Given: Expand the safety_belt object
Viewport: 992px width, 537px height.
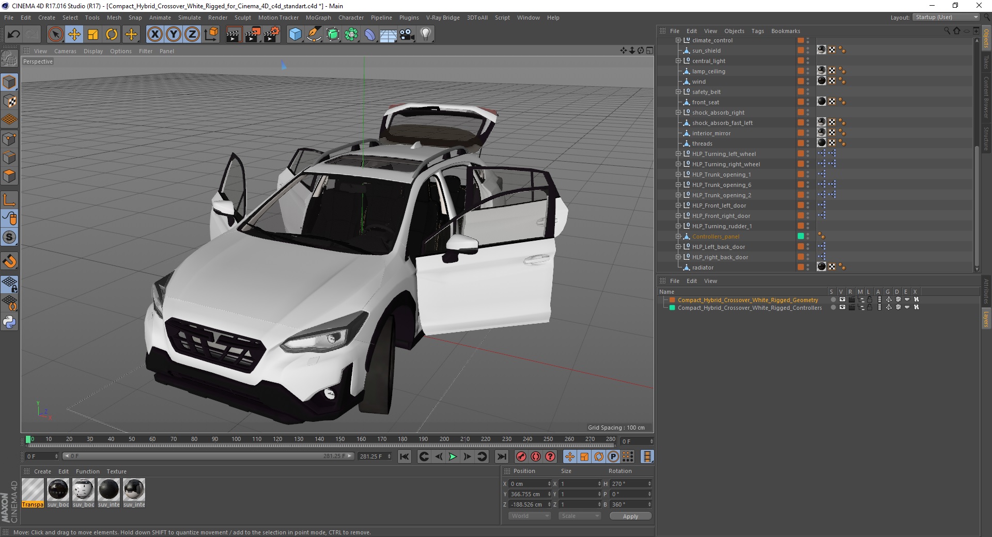Looking at the screenshot, I should click(x=678, y=92).
